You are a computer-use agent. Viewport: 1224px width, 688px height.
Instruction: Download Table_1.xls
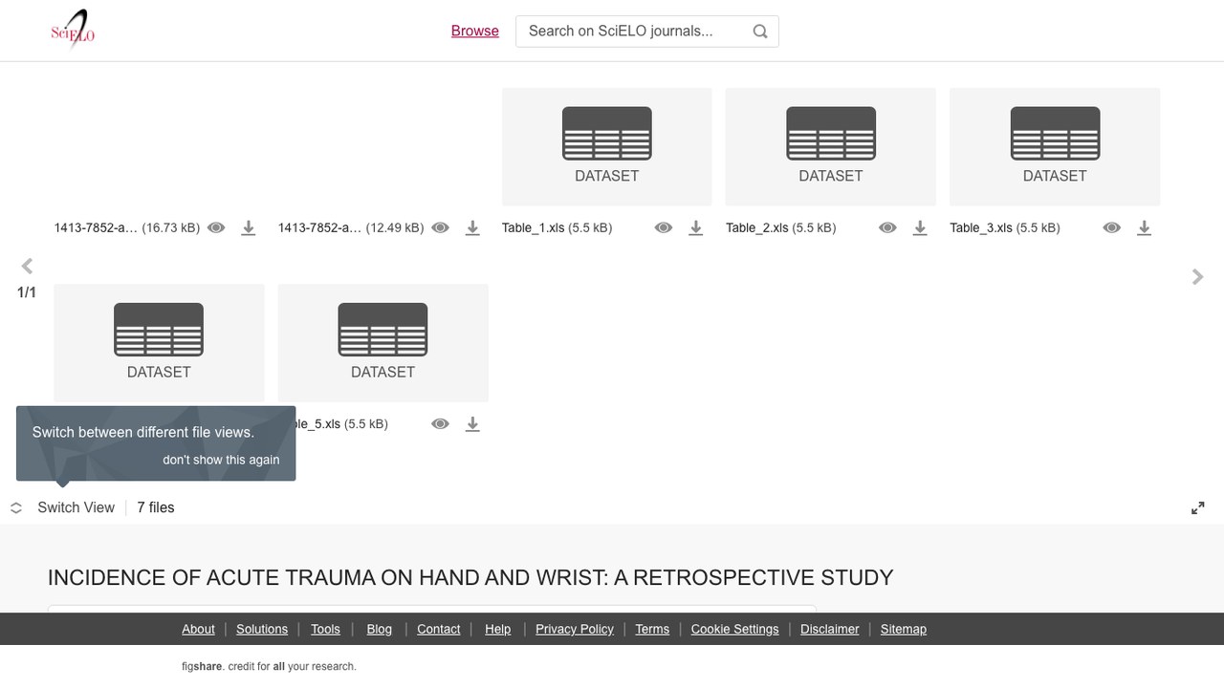point(696,228)
